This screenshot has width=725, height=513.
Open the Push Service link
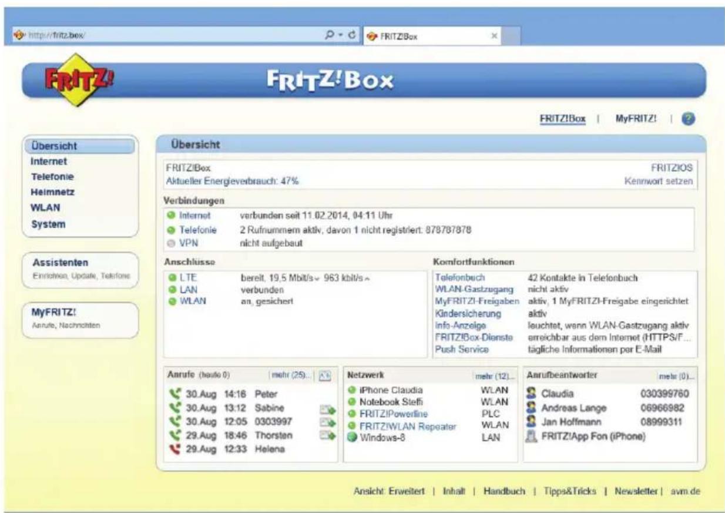tap(461, 349)
